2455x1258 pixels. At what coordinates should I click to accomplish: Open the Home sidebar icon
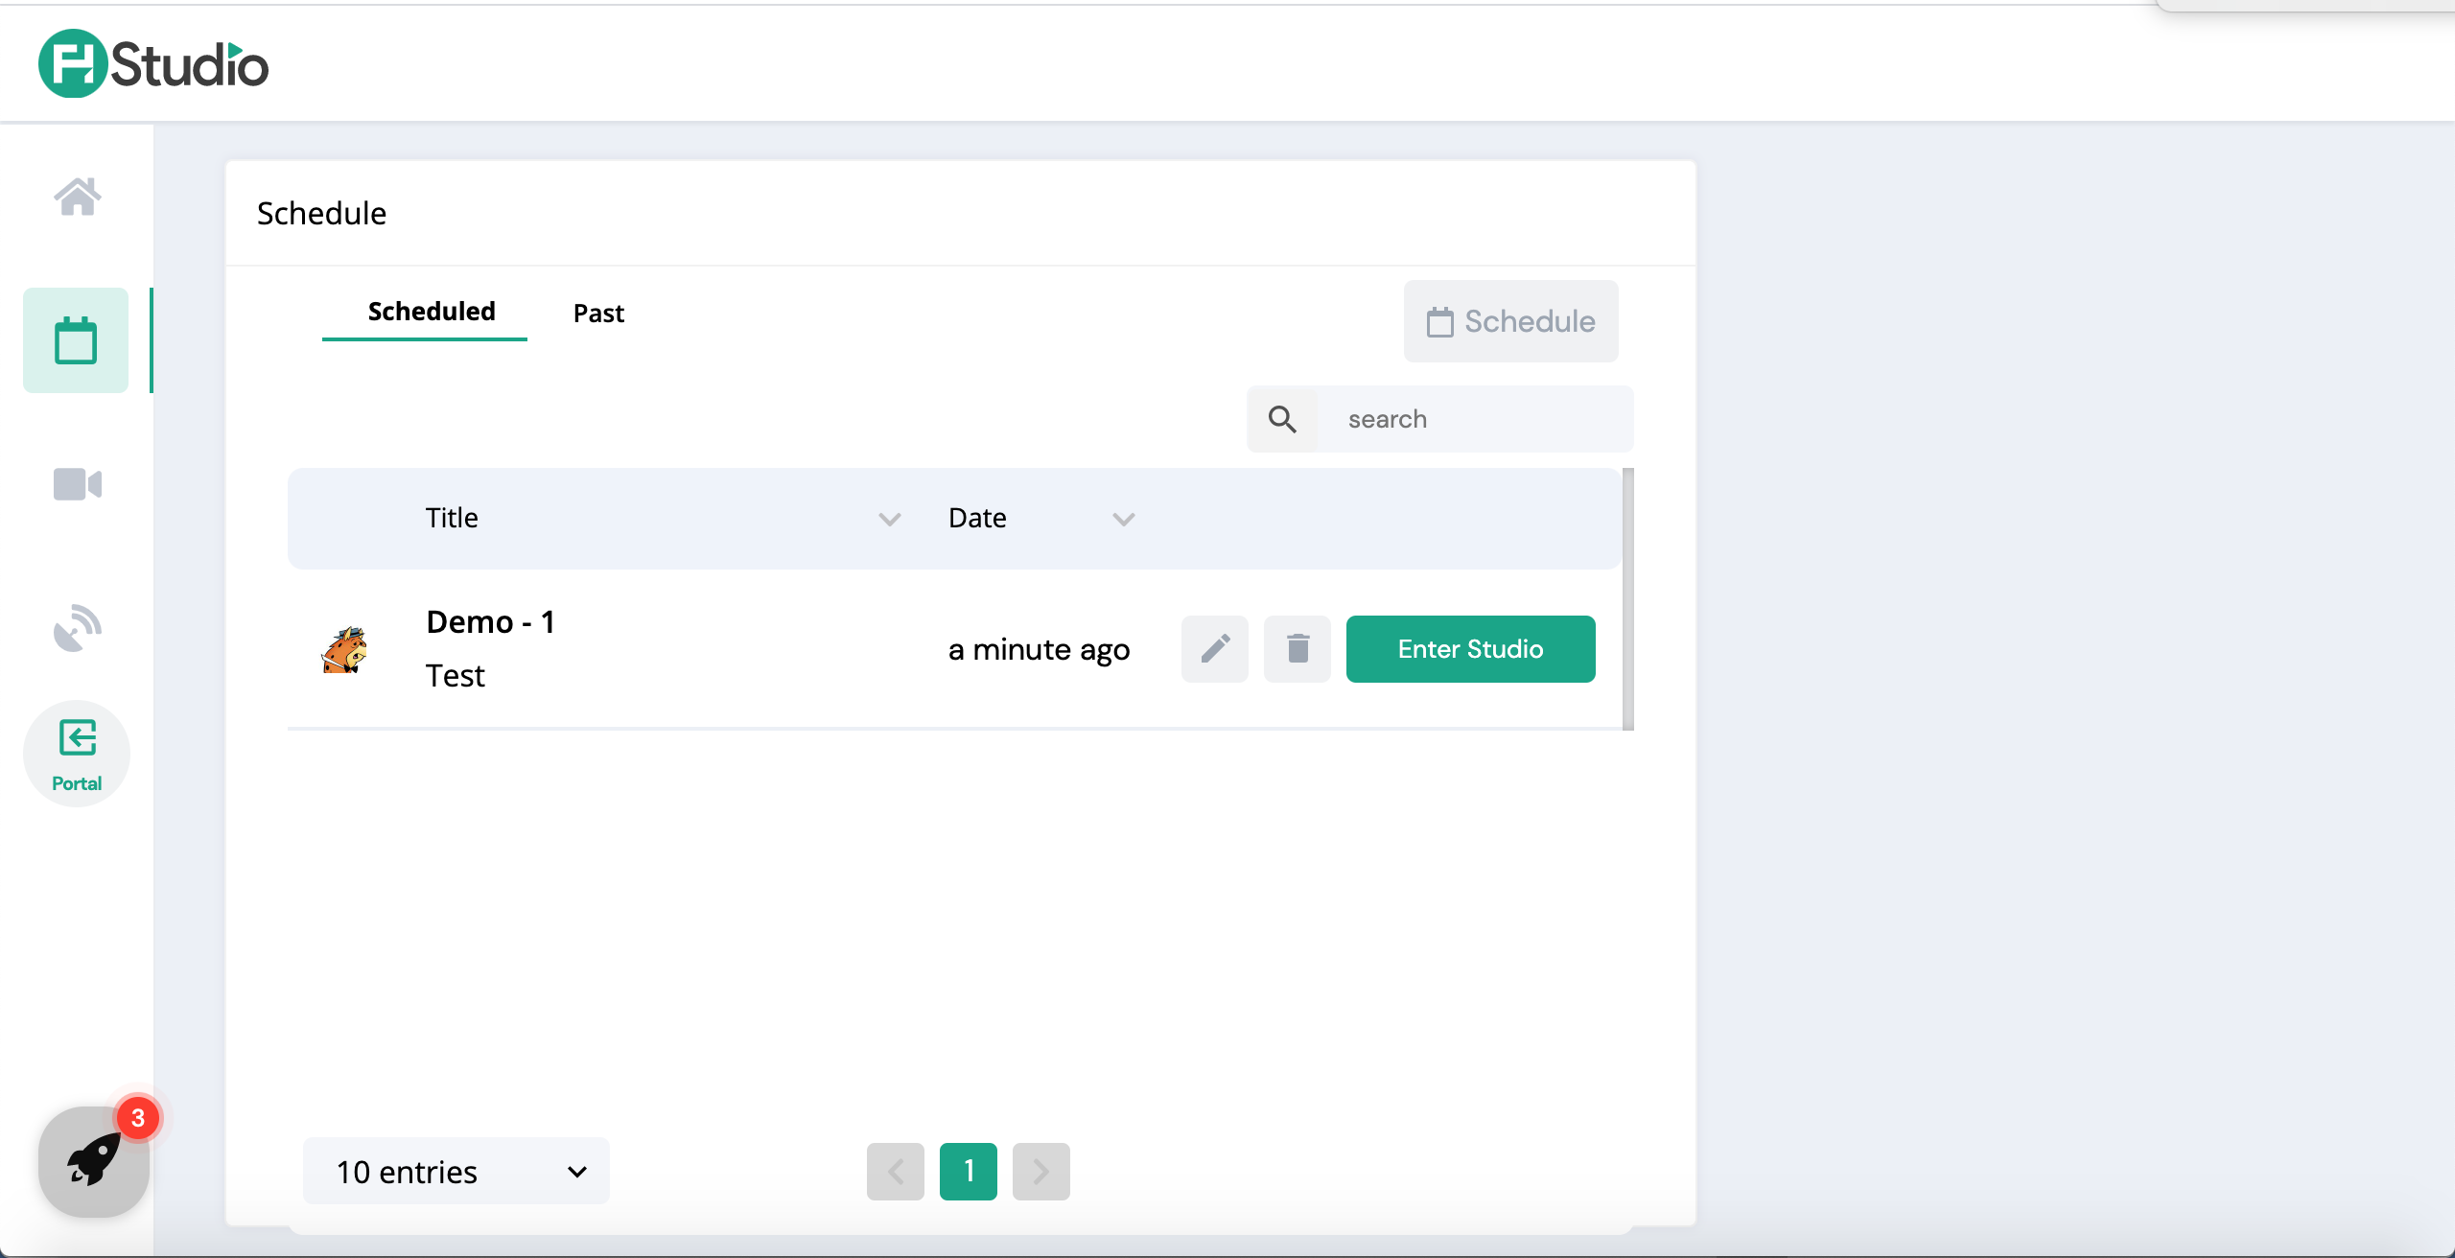pos(77,198)
